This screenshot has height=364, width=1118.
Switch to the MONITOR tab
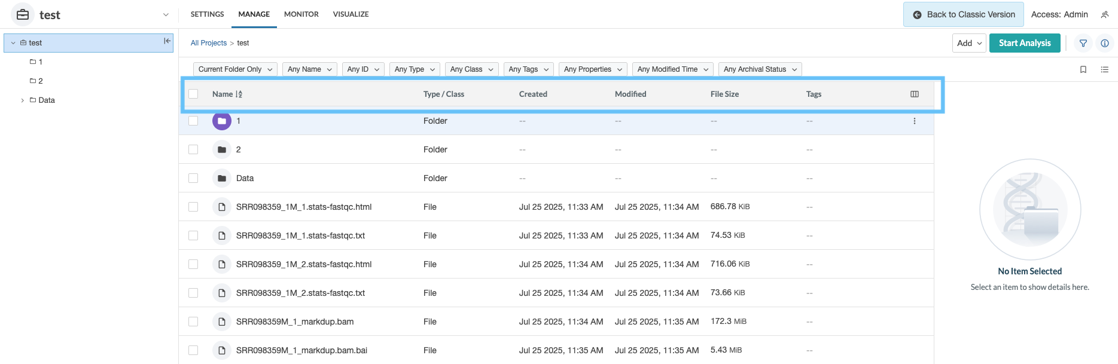301,14
